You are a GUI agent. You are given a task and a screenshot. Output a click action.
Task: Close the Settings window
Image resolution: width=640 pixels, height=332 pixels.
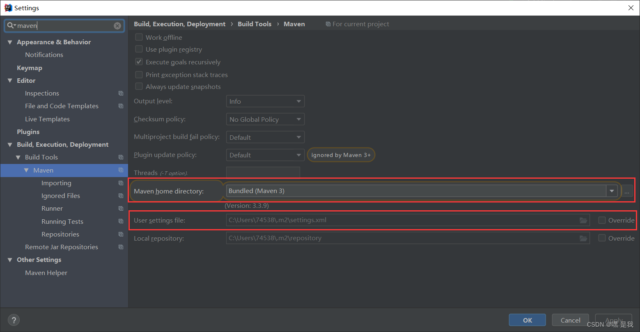(631, 8)
